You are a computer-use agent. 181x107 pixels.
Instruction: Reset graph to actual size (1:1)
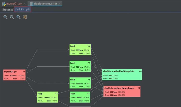[18, 17]
